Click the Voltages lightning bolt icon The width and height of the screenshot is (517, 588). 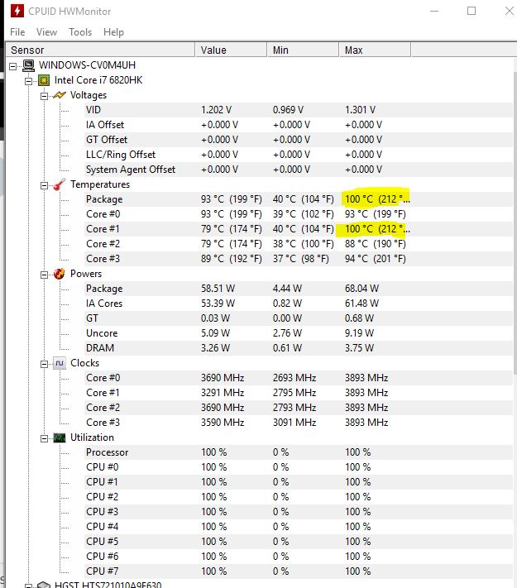(60, 95)
